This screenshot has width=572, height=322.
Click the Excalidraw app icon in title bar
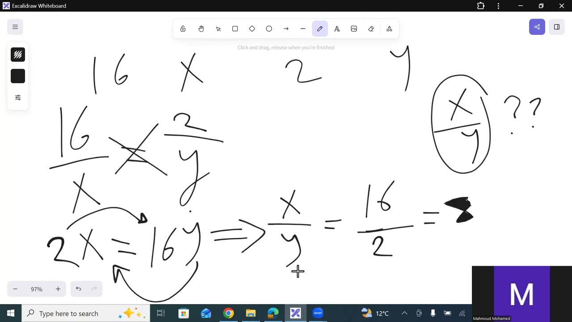6,6
